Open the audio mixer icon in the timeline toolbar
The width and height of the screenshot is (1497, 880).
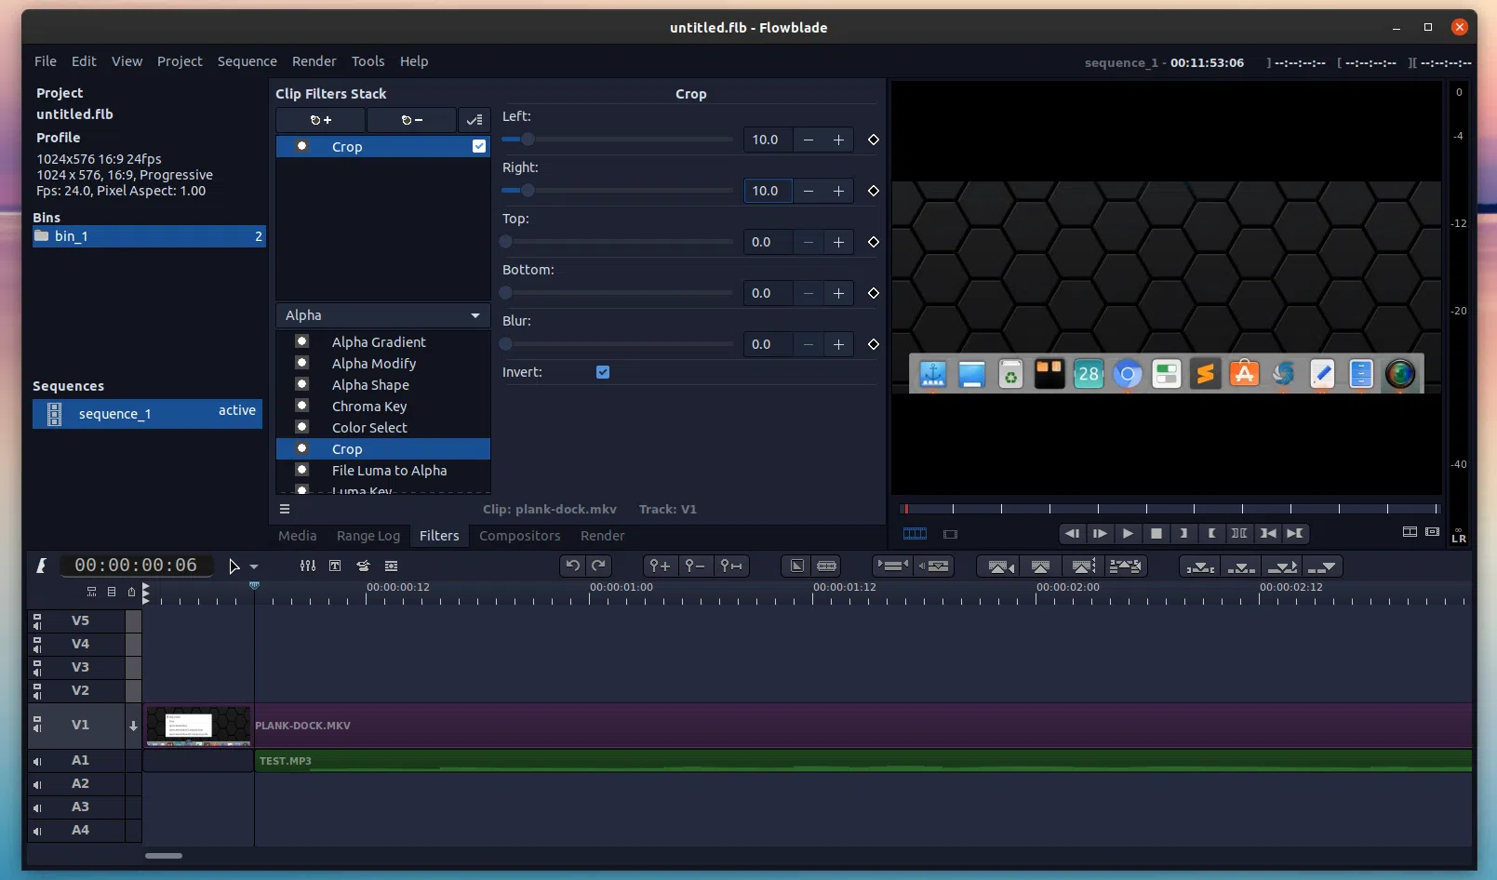point(308,566)
